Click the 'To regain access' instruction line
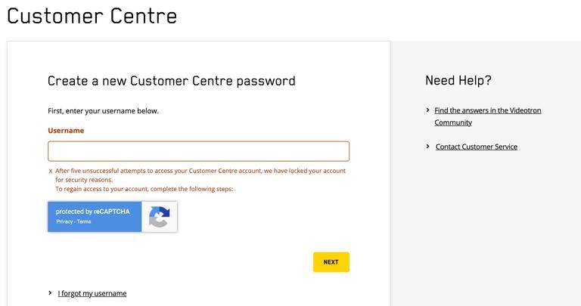The height and width of the screenshot is (306, 581). pos(144,189)
